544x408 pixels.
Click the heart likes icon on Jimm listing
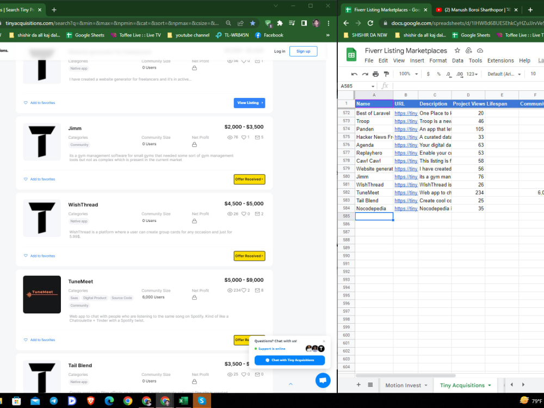[x=244, y=138]
